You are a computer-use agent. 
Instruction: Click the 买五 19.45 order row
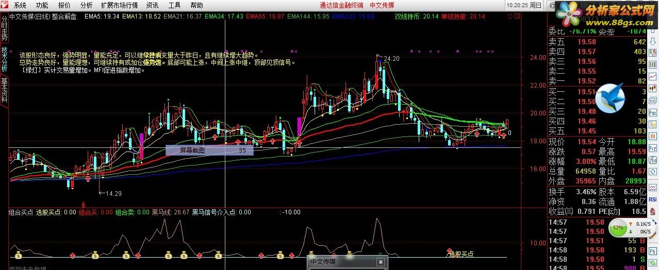point(597,131)
